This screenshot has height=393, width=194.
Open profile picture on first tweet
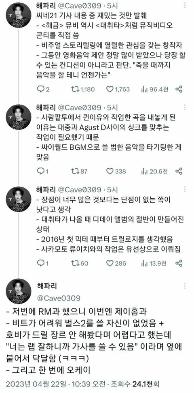[19, 15]
